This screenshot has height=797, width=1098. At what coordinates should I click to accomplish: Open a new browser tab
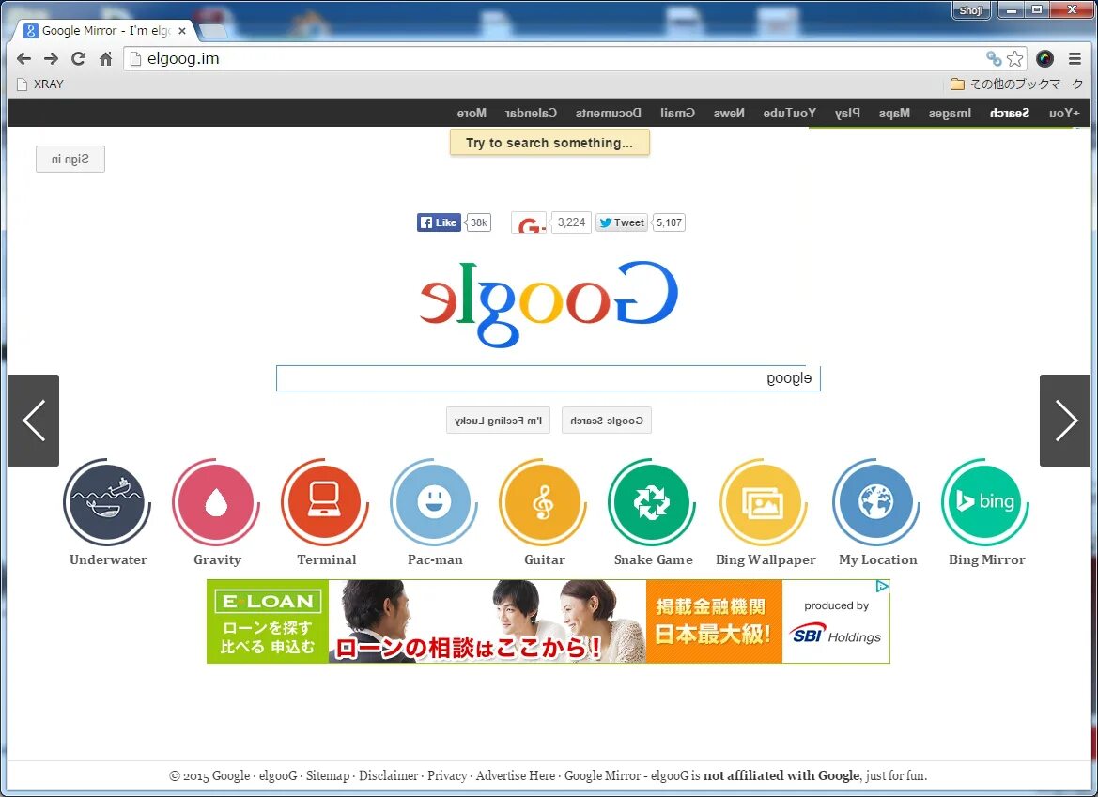(213, 31)
